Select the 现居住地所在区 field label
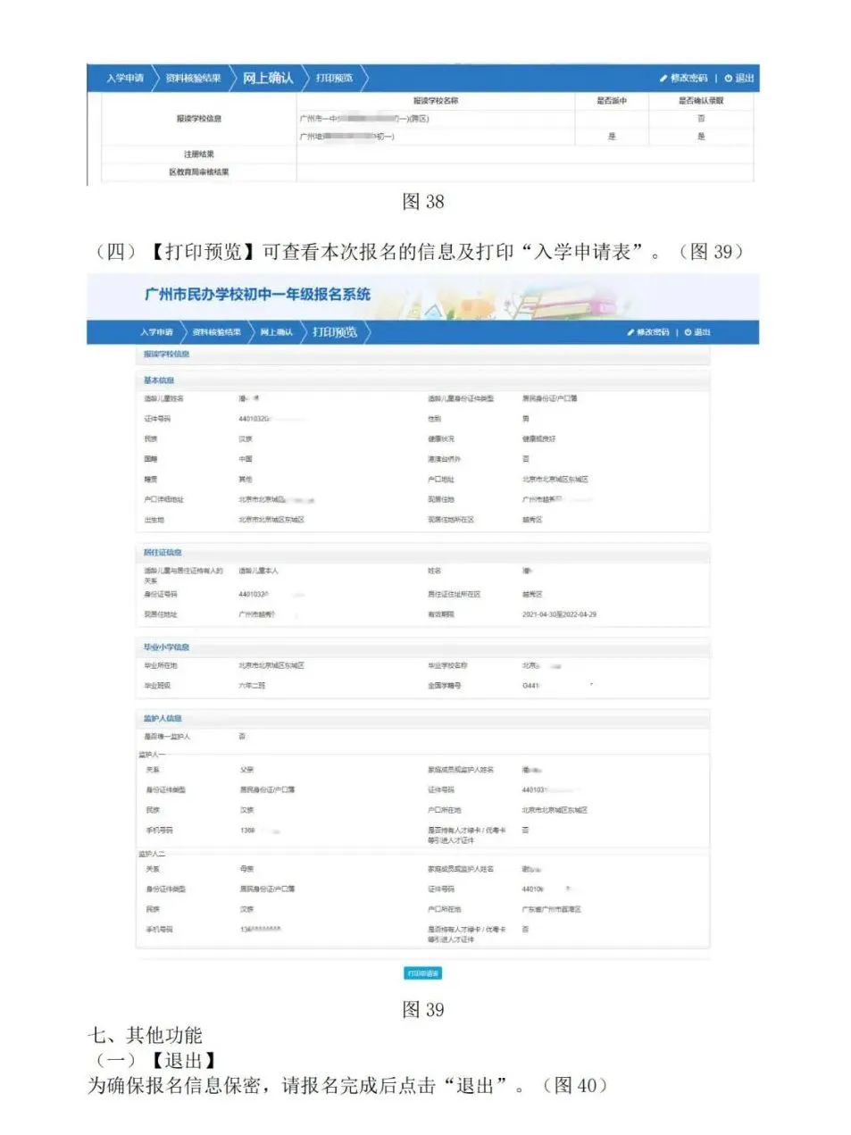Screen dimensions: 851x1135 (451, 520)
